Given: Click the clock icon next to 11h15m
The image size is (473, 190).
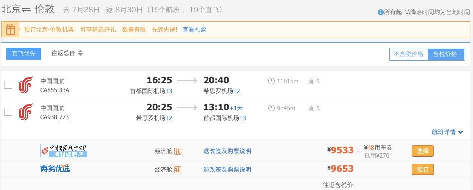Looking at the screenshot, I should [271, 81].
